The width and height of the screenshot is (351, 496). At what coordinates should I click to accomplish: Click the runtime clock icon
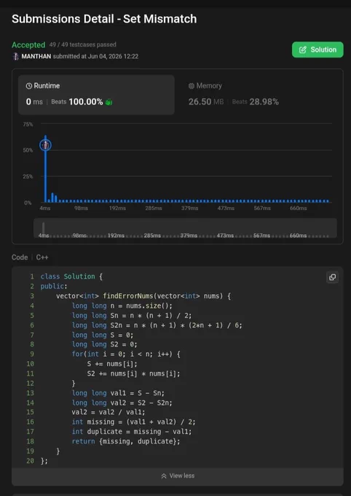(x=29, y=86)
